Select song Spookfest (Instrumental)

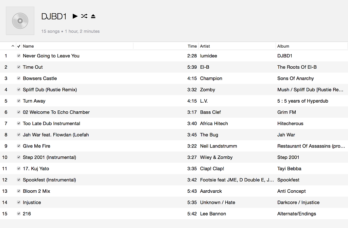tap(49, 180)
